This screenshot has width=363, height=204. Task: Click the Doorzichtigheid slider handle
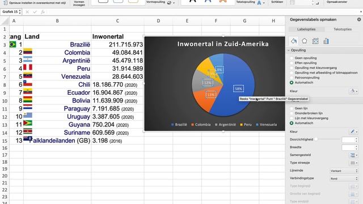pyautogui.click(x=316, y=139)
